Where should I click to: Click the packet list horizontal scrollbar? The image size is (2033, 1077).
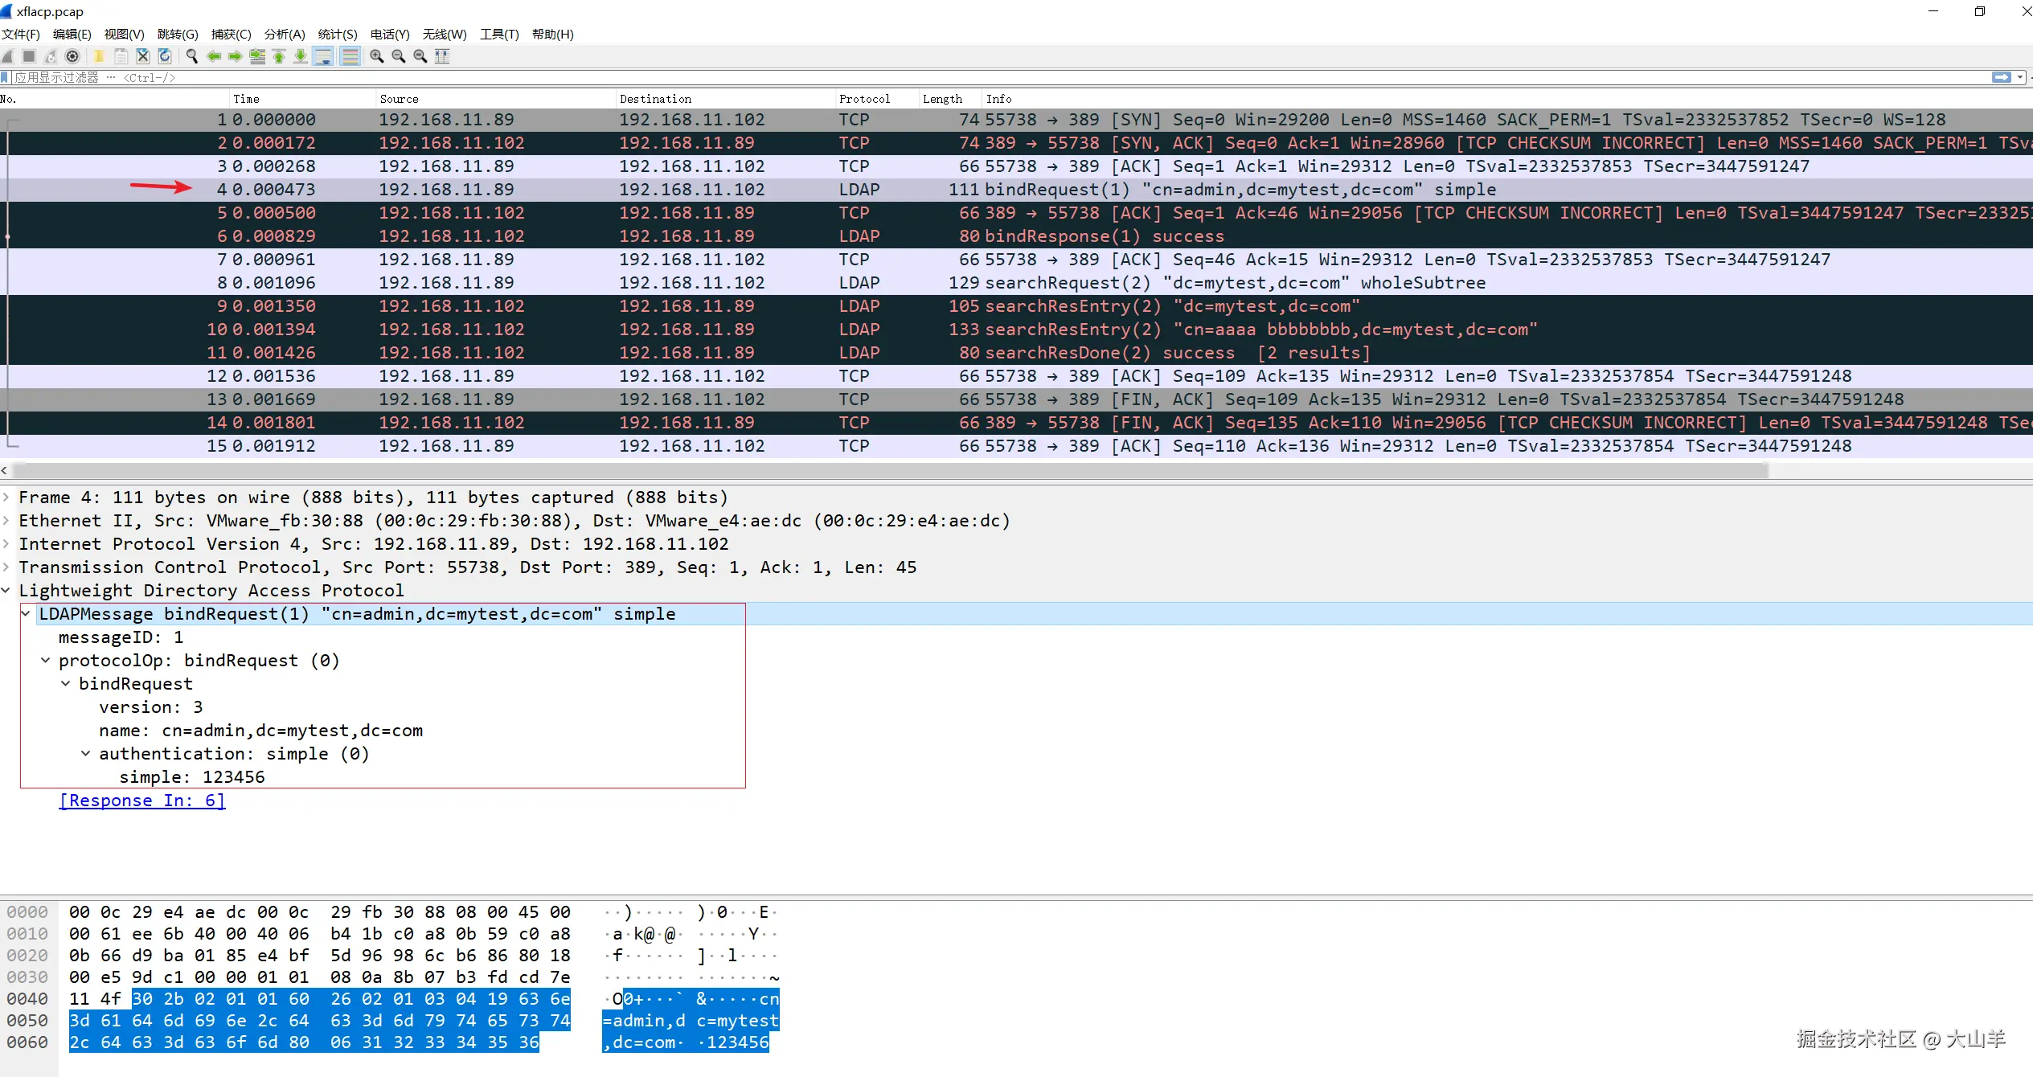click(x=884, y=470)
